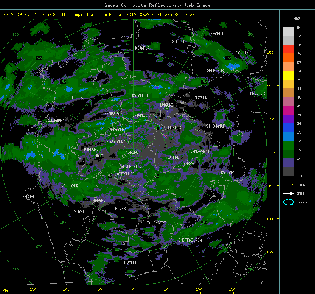Click the BALLARY city label

point(228,173)
